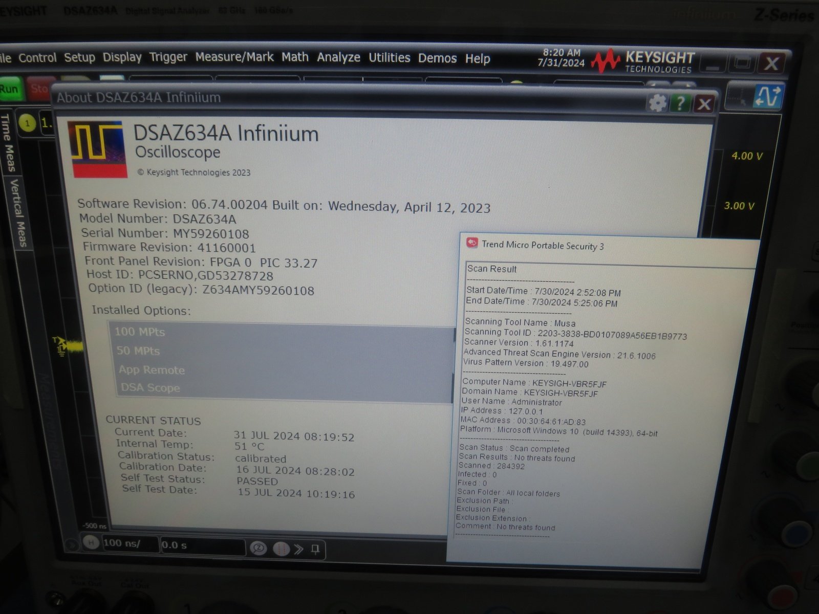Click the Self Test Status PASSED value
819x614 pixels.
tap(257, 481)
